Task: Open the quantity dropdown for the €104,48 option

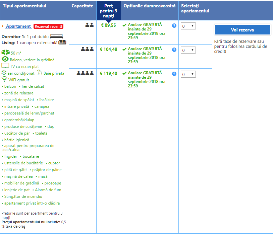Action: [x=188, y=50]
